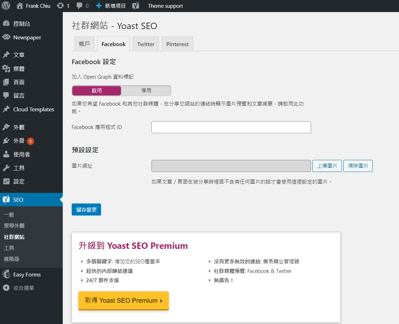
Task: Click the 儲存變更 save button
Action: coord(86,210)
